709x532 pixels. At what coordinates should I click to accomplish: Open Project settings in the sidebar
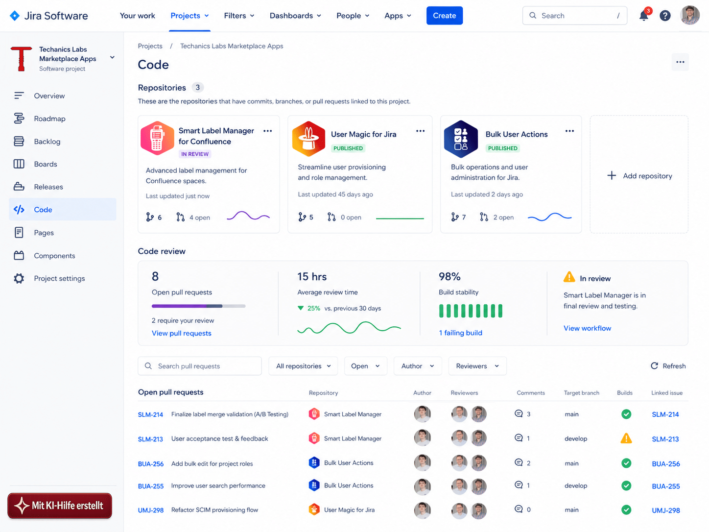click(63, 278)
